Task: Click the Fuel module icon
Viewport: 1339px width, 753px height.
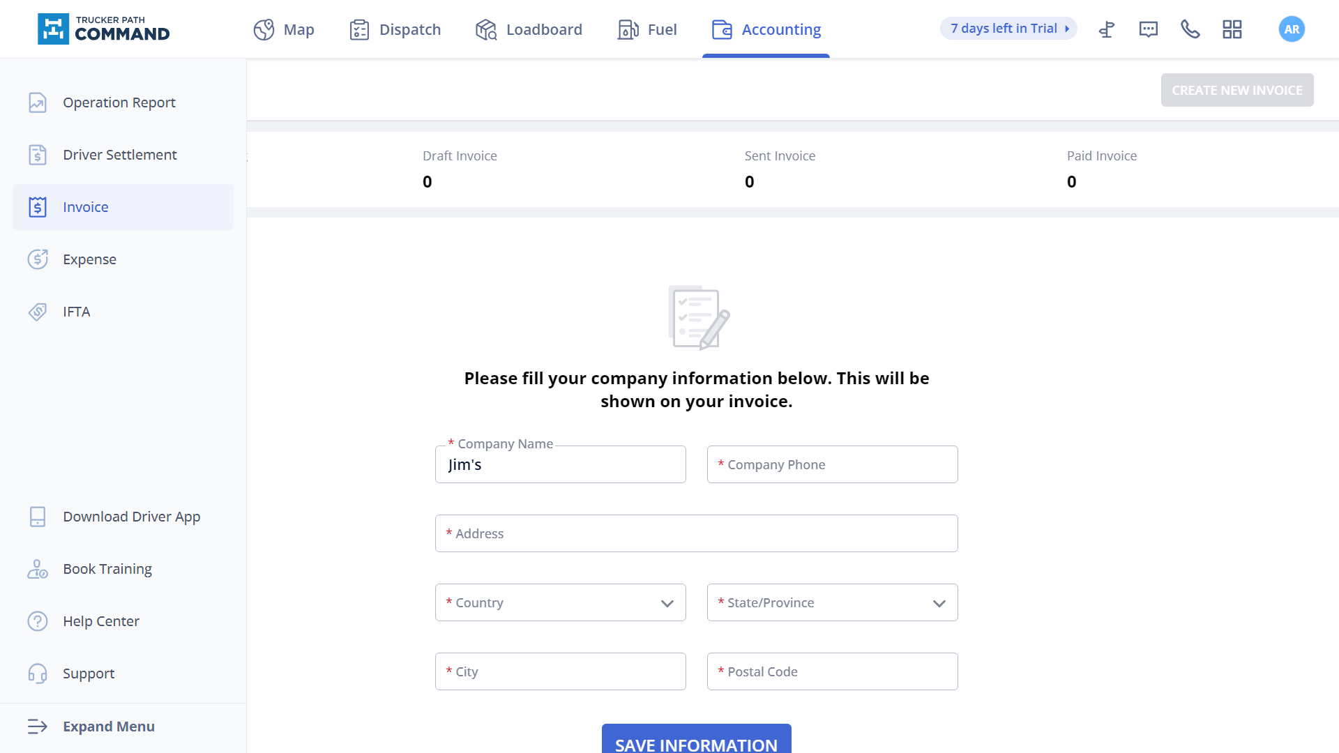Action: click(627, 29)
